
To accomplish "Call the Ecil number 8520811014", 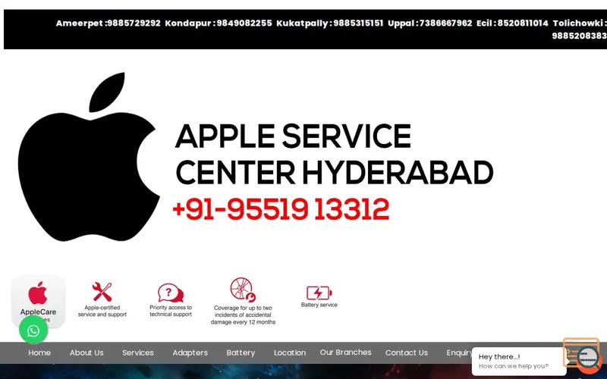I will tap(523, 23).
